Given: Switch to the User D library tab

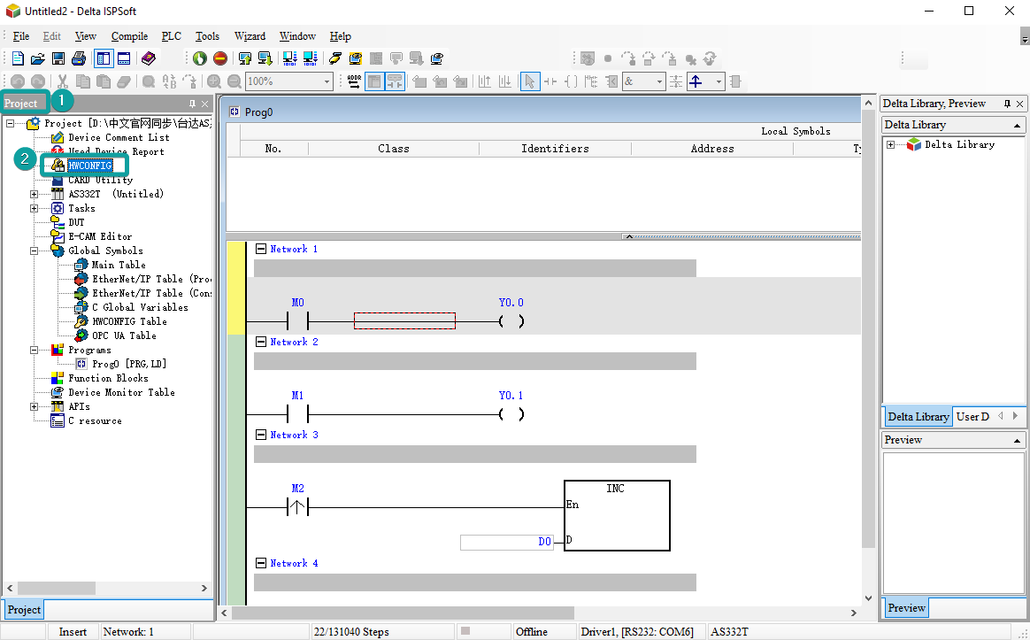Looking at the screenshot, I should pyautogui.click(x=973, y=416).
